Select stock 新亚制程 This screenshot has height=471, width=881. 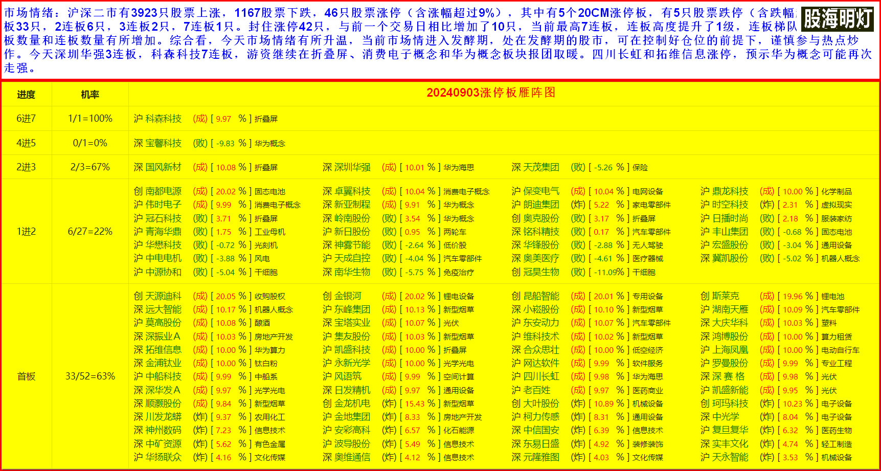point(352,205)
